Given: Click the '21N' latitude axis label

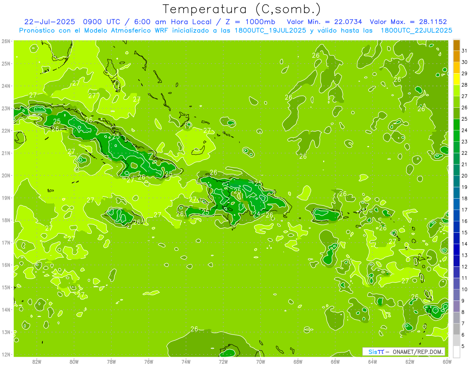Looking at the screenshot, I should click(6, 153).
